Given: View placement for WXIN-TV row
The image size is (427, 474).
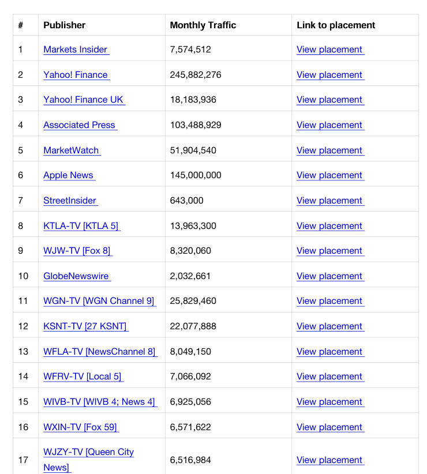Looking at the screenshot, I should coord(330,427).
